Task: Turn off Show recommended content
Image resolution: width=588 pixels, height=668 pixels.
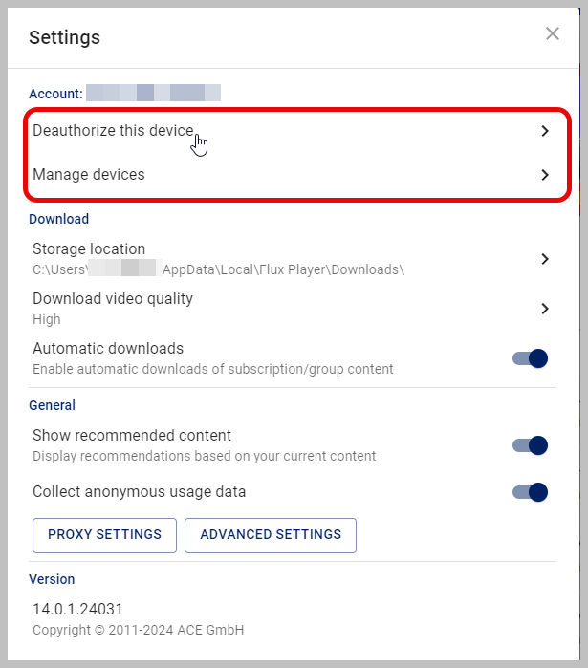Action: [x=530, y=445]
